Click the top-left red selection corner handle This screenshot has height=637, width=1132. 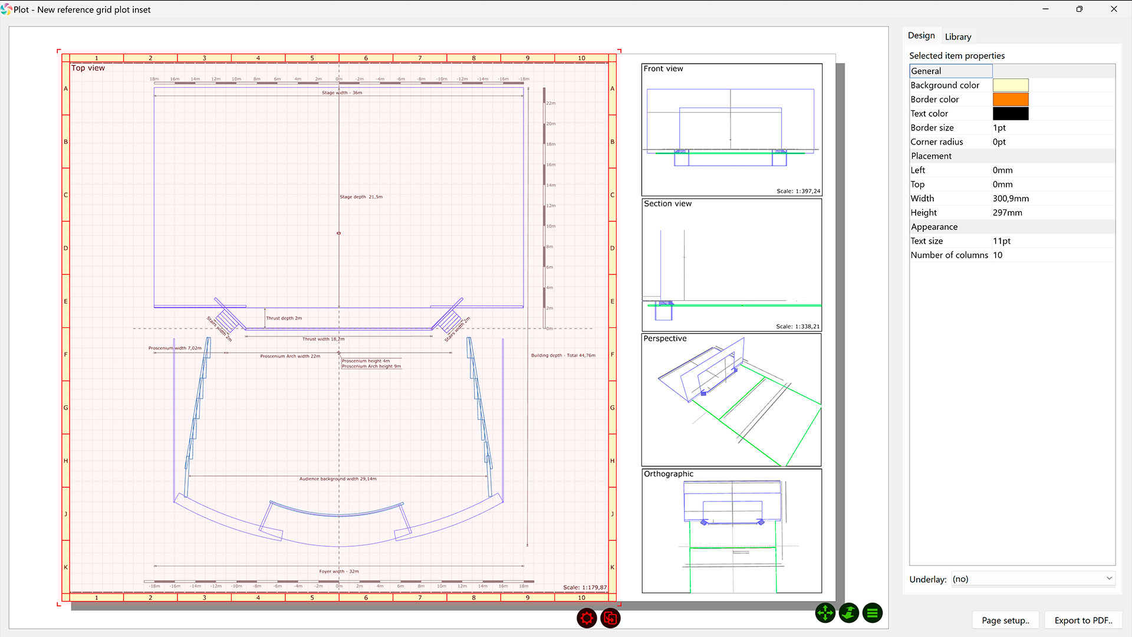point(59,52)
